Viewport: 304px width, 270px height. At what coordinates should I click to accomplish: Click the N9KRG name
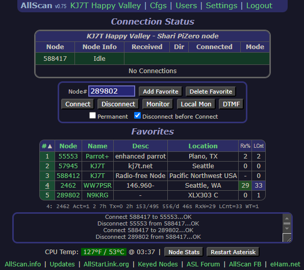(x=97, y=195)
